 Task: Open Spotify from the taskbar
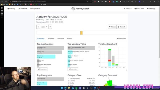pyautogui.click(x=76, y=88)
